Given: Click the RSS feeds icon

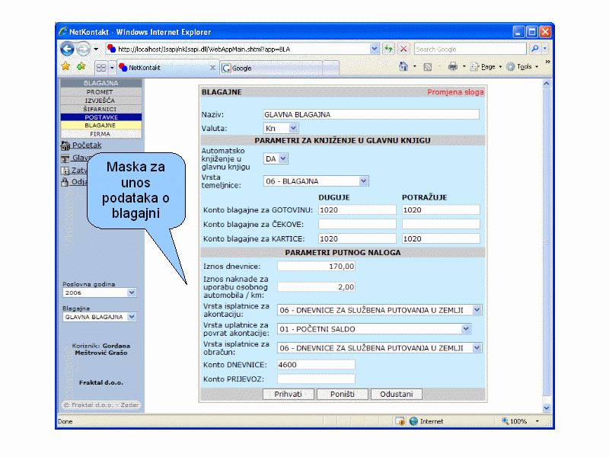Looking at the screenshot, I should [428, 67].
